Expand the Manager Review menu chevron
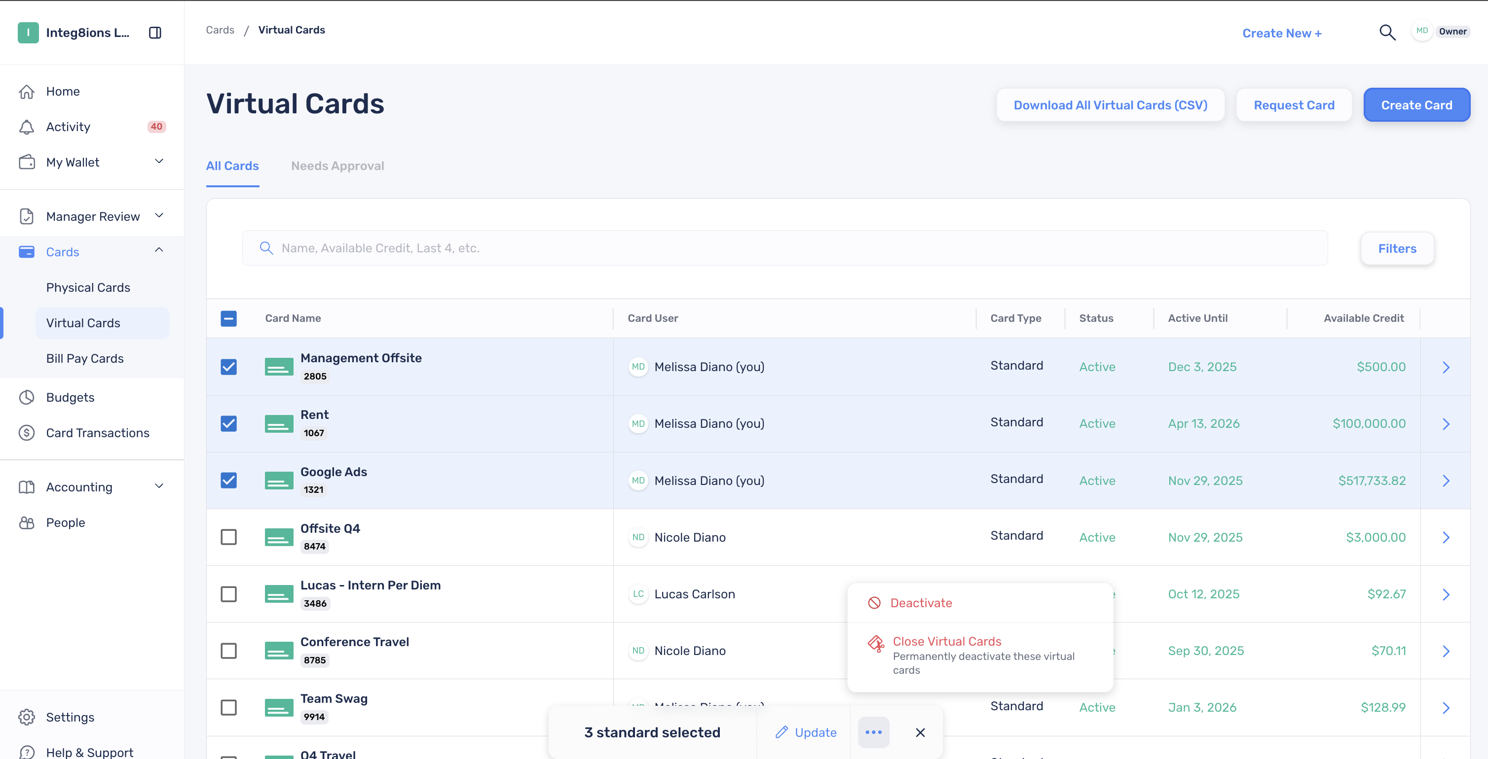1488x759 pixels. click(x=159, y=216)
